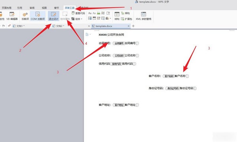Insert repeating section content control

pos(103,18)
